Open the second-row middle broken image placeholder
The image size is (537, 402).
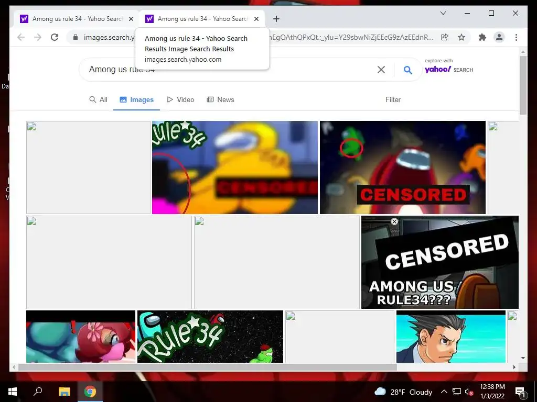277,262
